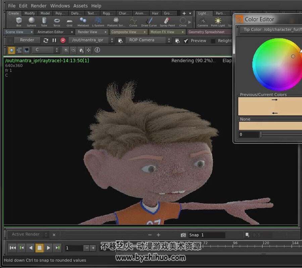Screen dimensions: 302x268
Task: Select the Torus shelf tool
Action: click(57, 22)
